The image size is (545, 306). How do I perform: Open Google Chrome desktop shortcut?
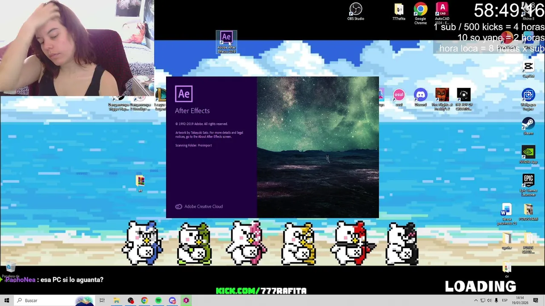420,14
